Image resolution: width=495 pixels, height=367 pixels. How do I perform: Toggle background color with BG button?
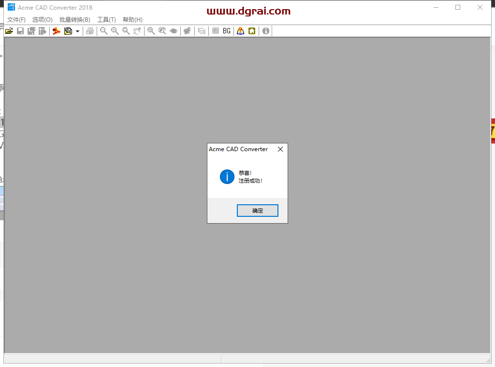(227, 31)
